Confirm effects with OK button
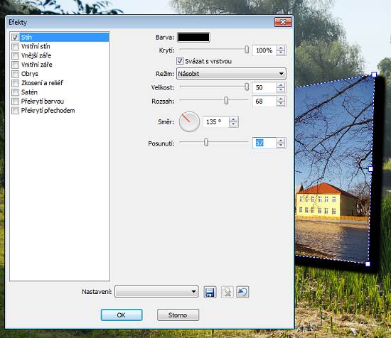391x338 pixels. (x=122, y=315)
